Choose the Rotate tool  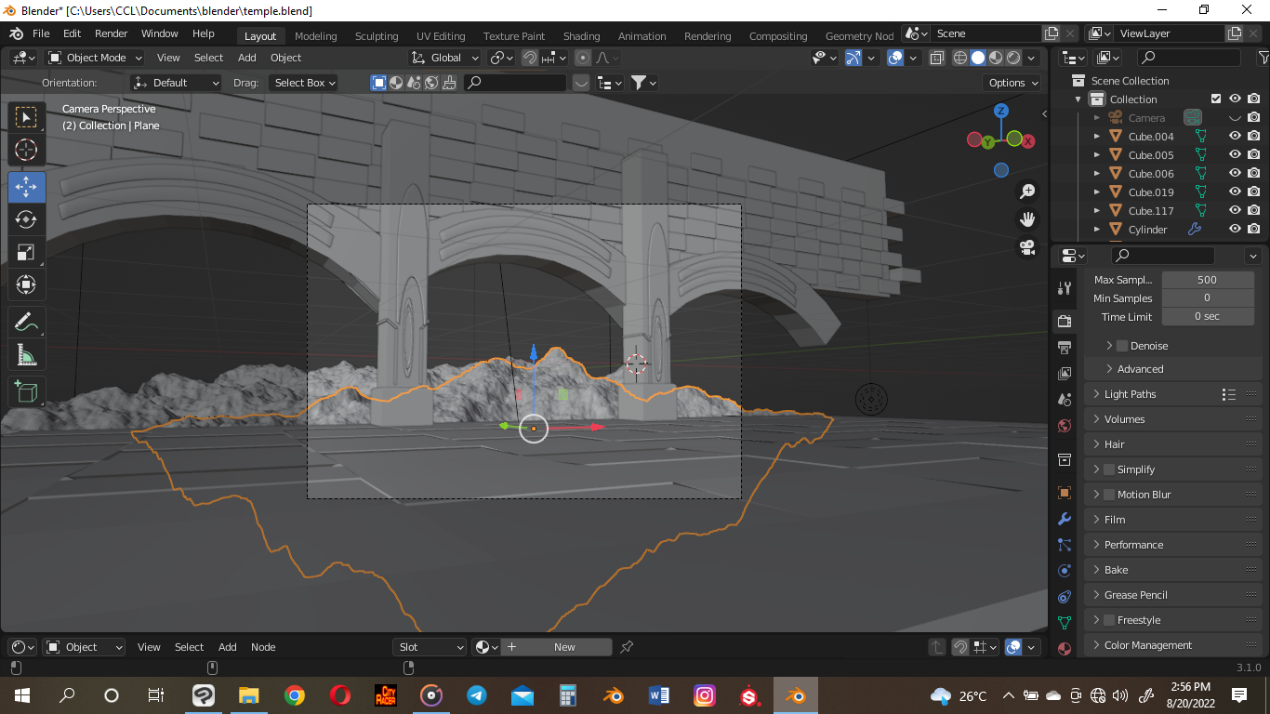pyautogui.click(x=26, y=219)
